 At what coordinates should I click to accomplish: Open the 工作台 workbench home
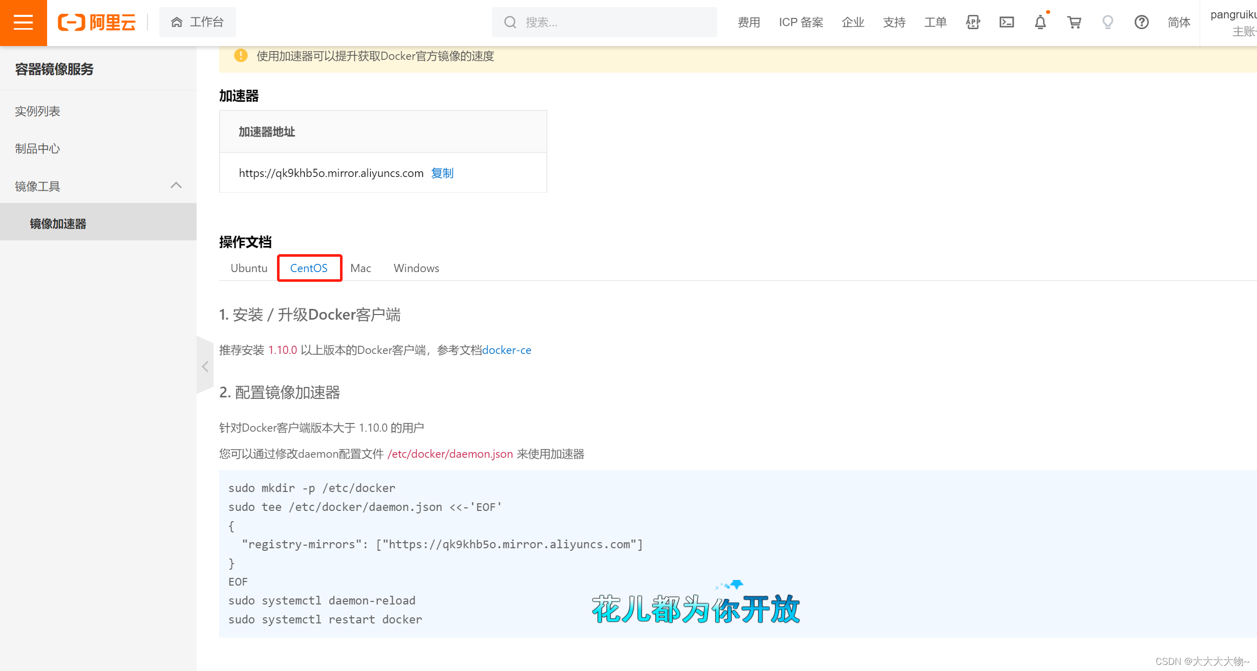198,23
